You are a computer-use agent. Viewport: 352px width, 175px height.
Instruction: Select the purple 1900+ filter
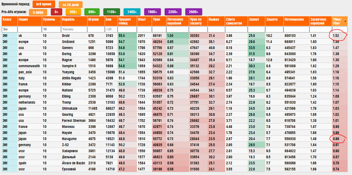point(152,12)
